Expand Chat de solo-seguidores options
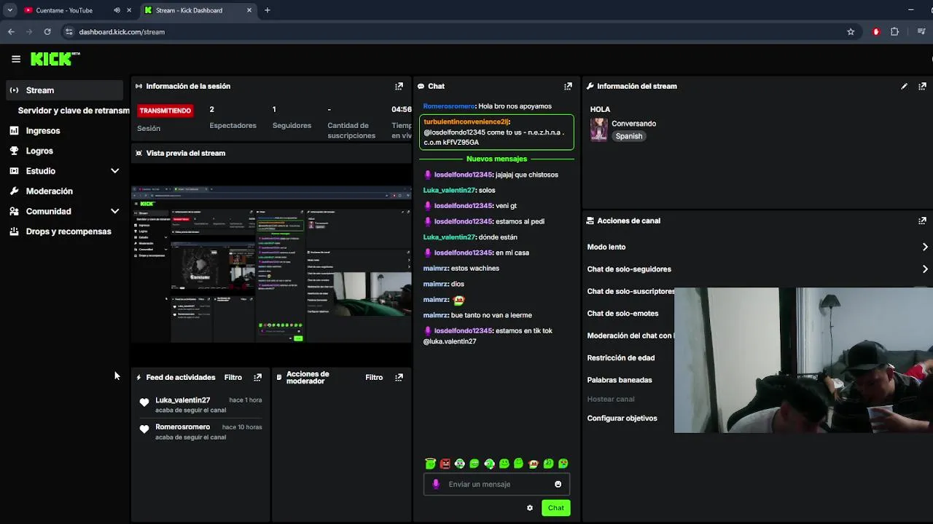The height and width of the screenshot is (524, 933). pyautogui.click(x=925, y=269)
